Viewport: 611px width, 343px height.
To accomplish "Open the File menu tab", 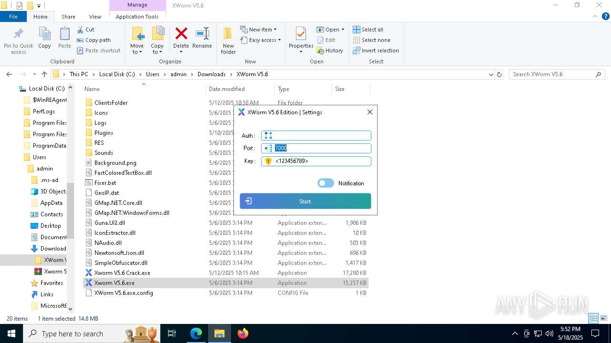I will coord(13,17).
